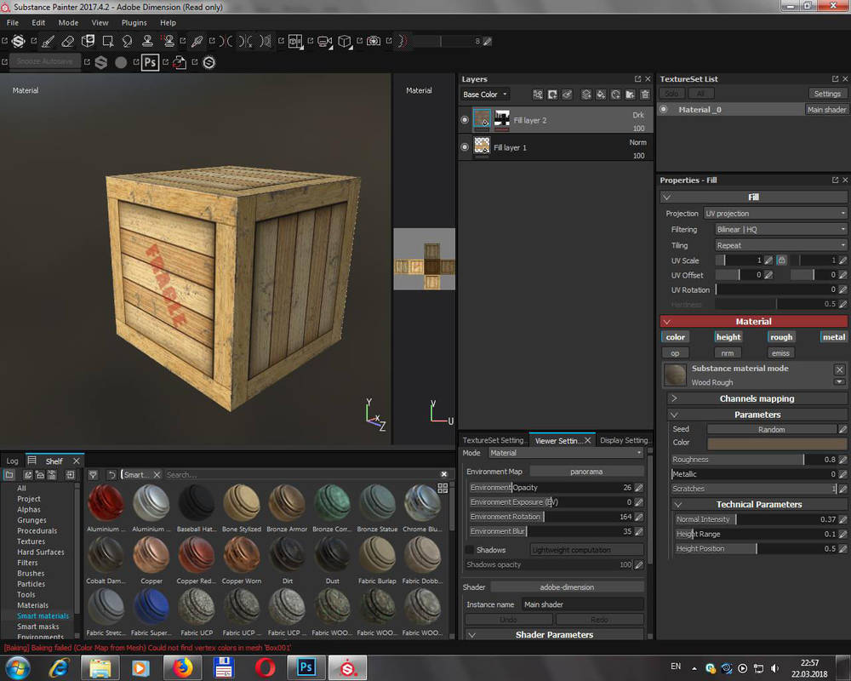Image resolution: width=851 pixels, height=681 pixels.
Task: Select Smart masks in the shelf categories
Action: point(38,627)
